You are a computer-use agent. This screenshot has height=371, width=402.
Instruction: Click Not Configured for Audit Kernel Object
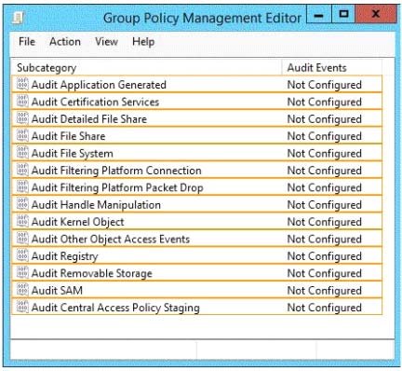coord(325,222)
